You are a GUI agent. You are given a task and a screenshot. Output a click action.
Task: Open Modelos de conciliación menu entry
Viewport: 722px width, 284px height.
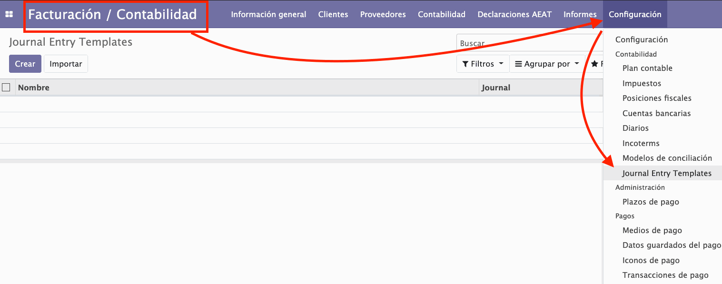[x=667, y=158]
